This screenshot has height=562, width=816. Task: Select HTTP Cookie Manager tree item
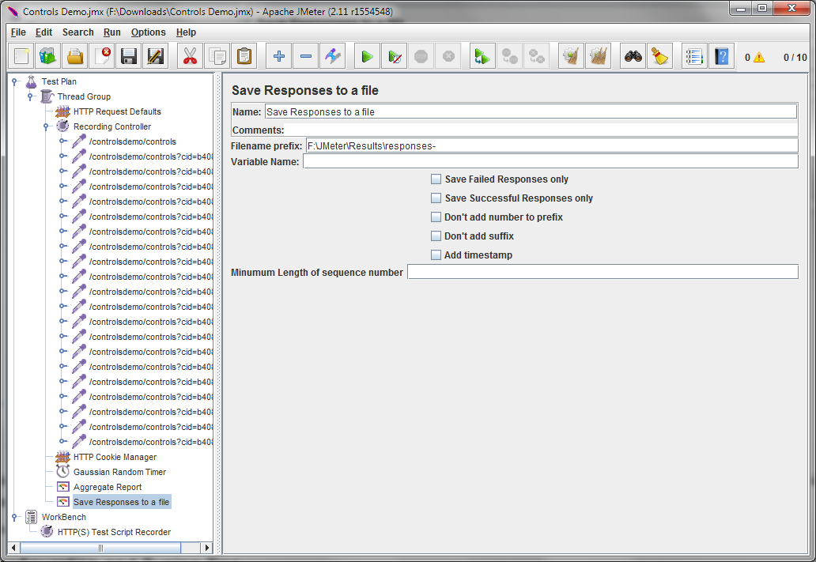point(115,457)
